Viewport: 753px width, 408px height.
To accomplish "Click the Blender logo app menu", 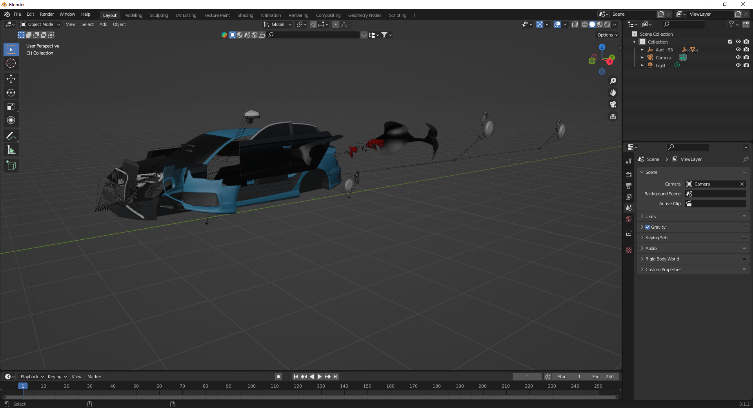I will point(7,14).
